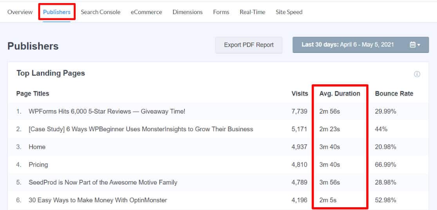This screenshot has width=437, height=210.
Task: Click the 44% bounce rate value
Action: point(381,129)
